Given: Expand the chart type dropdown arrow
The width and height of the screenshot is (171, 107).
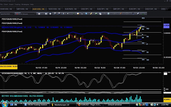Looking at the screenshot, I should coord(42,14).
